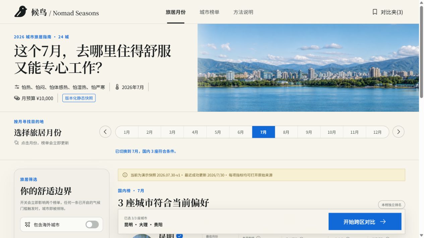Click the 3 座城市符合当前偏好 heading

[x=164, y=203]
